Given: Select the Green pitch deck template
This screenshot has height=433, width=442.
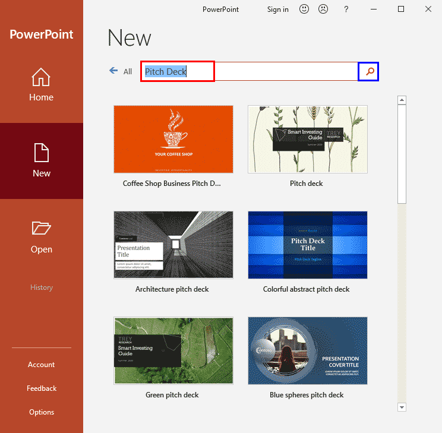Looking at the screenshot, I should 173,350.
